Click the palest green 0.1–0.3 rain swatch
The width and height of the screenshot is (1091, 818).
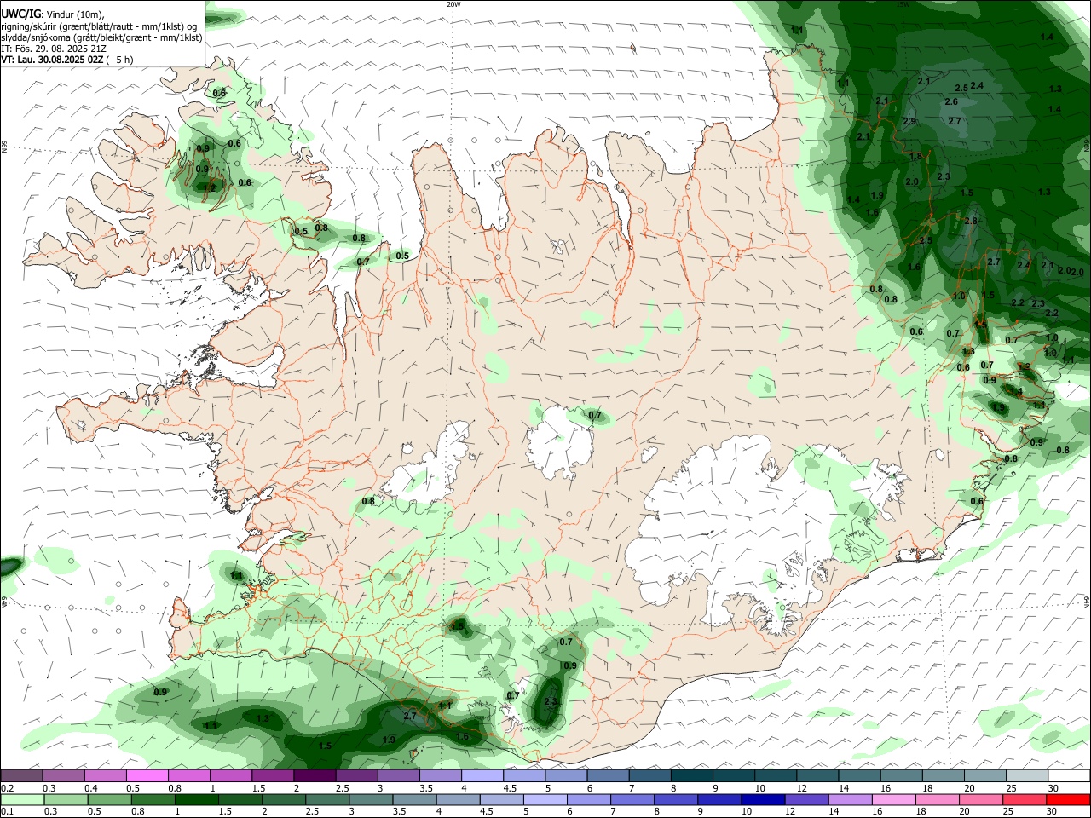pos(22,799)
